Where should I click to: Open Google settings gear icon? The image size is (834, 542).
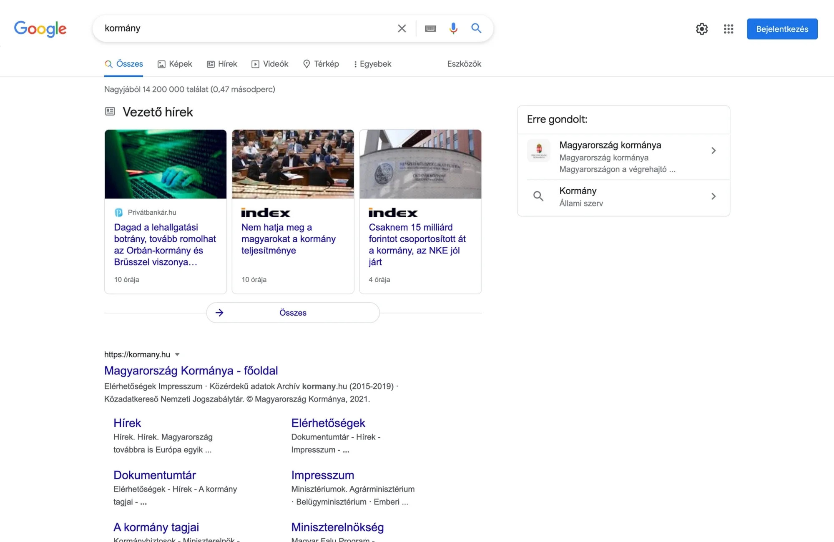(702, 29)
